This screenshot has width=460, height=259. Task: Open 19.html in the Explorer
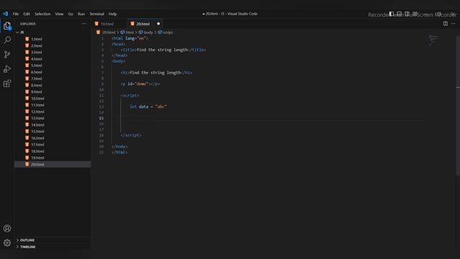[x=52, y=158]
